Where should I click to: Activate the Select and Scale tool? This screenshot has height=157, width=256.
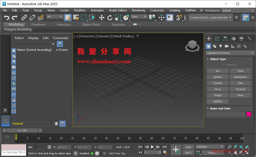pos(118,17)
